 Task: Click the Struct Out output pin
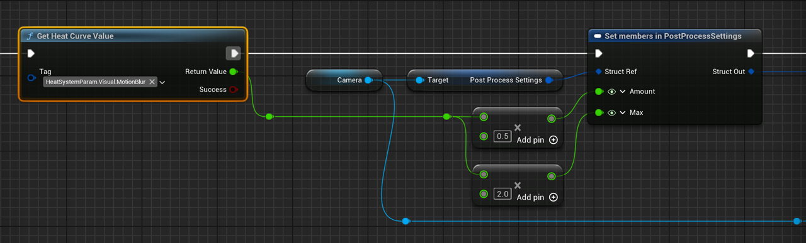[751, 72]
